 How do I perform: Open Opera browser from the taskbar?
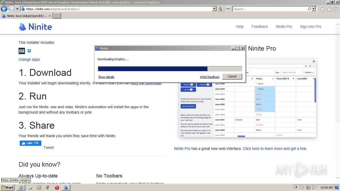click(x=57, y=188)
